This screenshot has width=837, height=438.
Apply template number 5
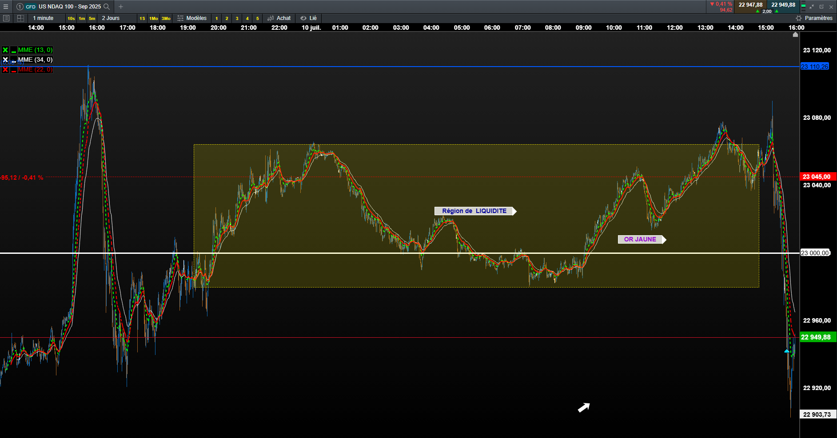[257, 18]
